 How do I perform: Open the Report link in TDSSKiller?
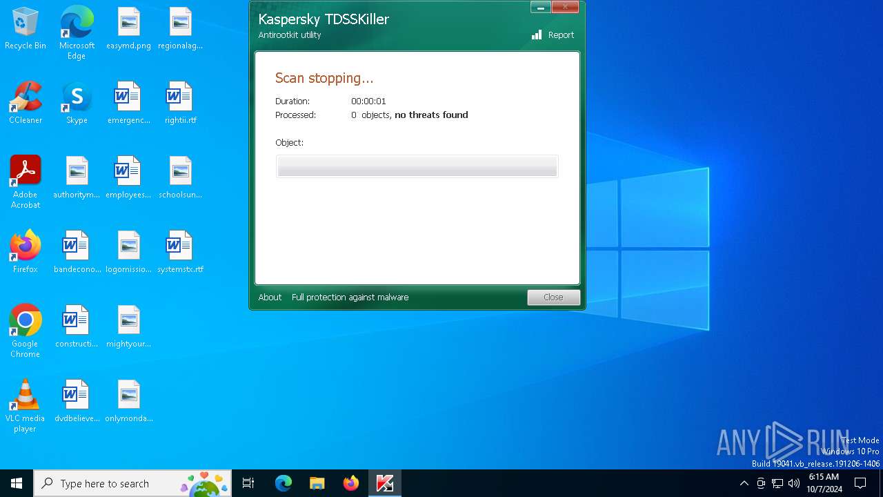(561, 35)
